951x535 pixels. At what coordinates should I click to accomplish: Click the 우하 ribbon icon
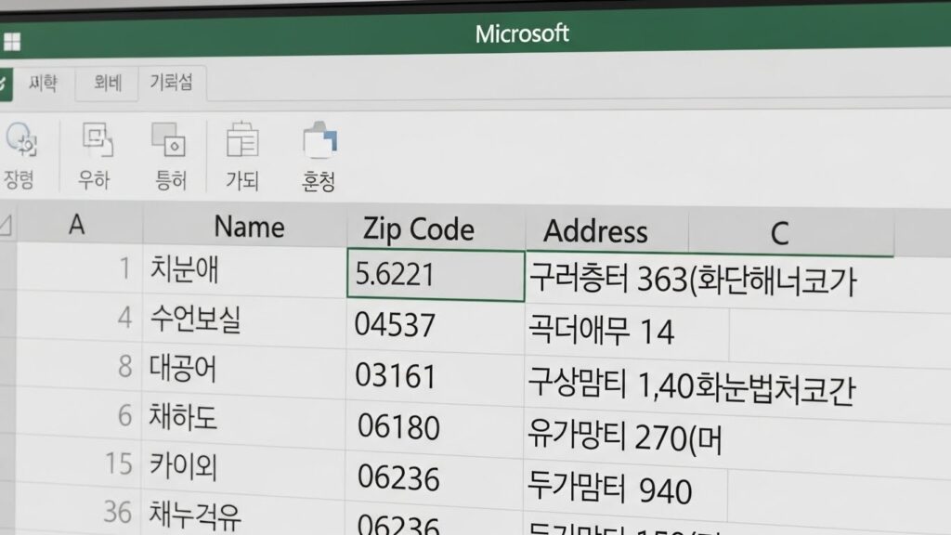(96, 140)
